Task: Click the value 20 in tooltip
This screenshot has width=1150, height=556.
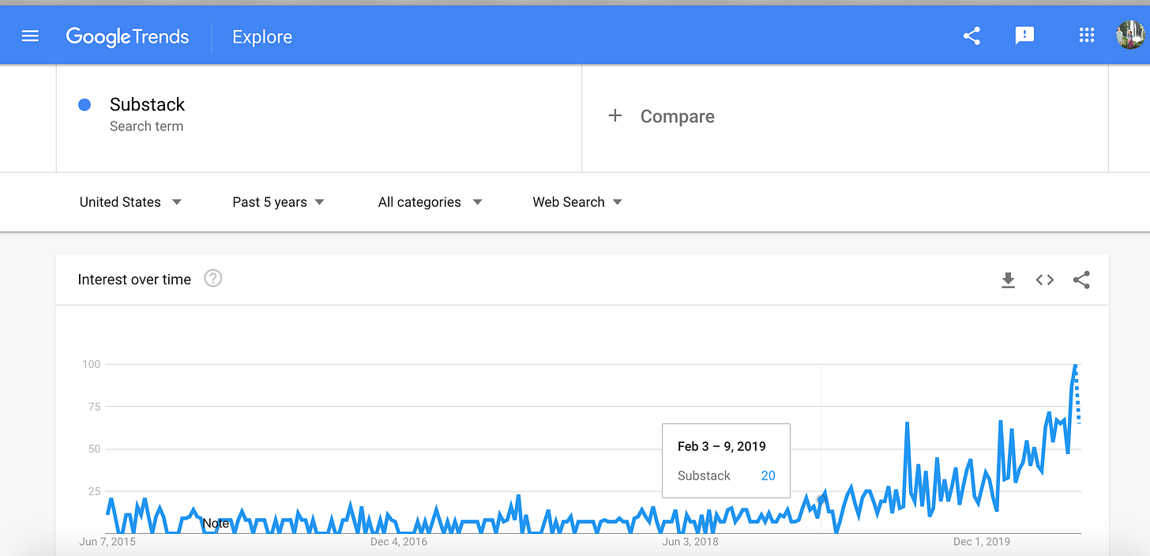Action: pos(768,475)
